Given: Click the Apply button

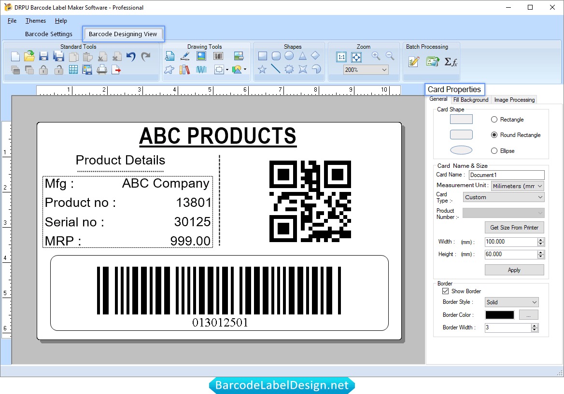Looking at the screenshot, I should click(x=514, y=270).
